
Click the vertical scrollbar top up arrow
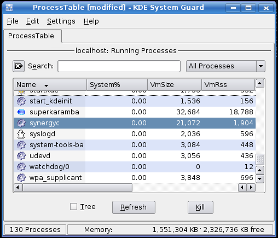260,84
